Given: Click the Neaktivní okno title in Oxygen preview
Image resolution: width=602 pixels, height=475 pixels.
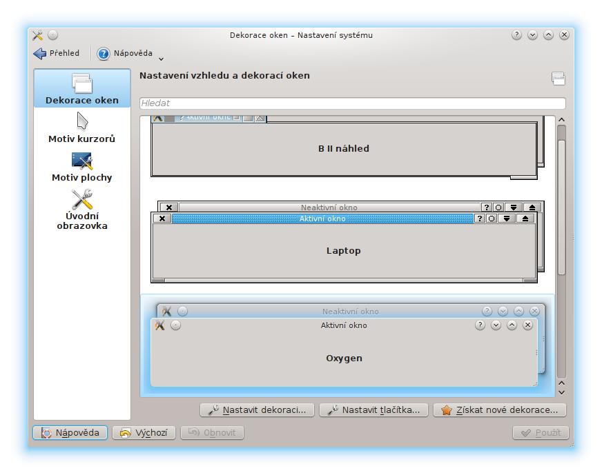Looking at the screenshot, I should click(351, 312).
